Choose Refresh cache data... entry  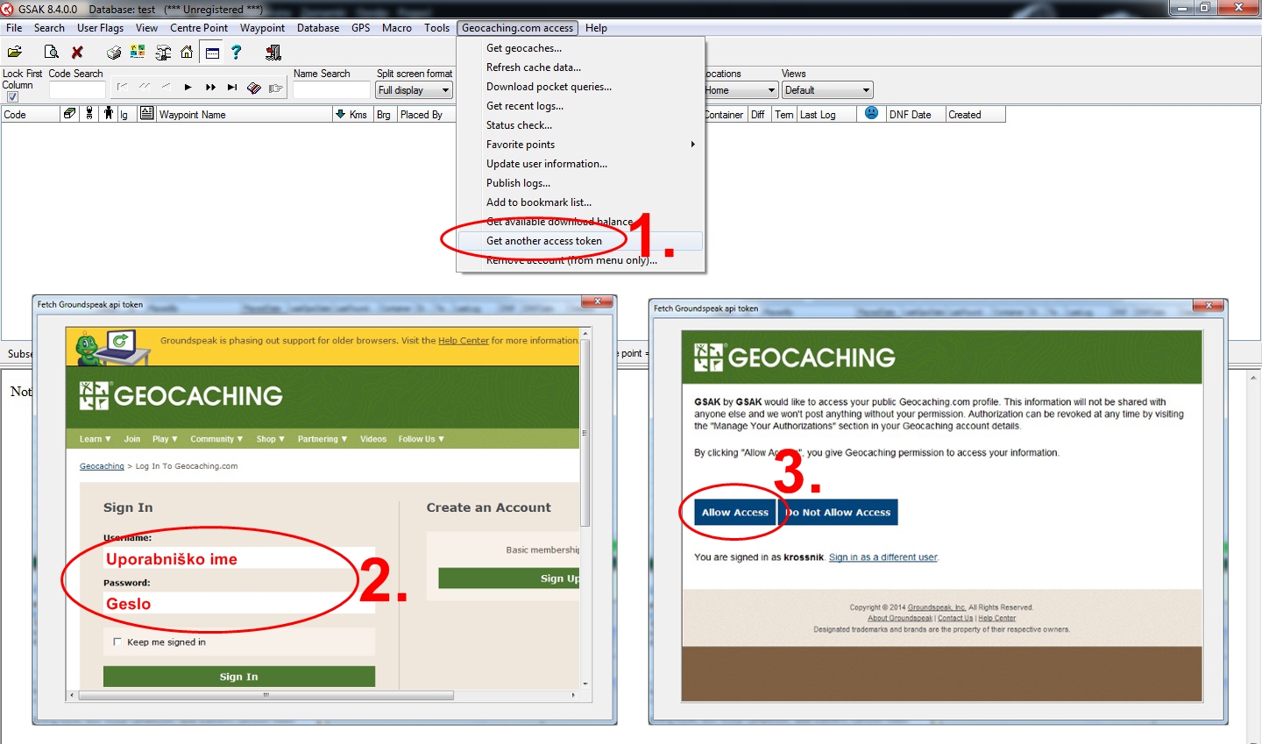tap(581, 67)
